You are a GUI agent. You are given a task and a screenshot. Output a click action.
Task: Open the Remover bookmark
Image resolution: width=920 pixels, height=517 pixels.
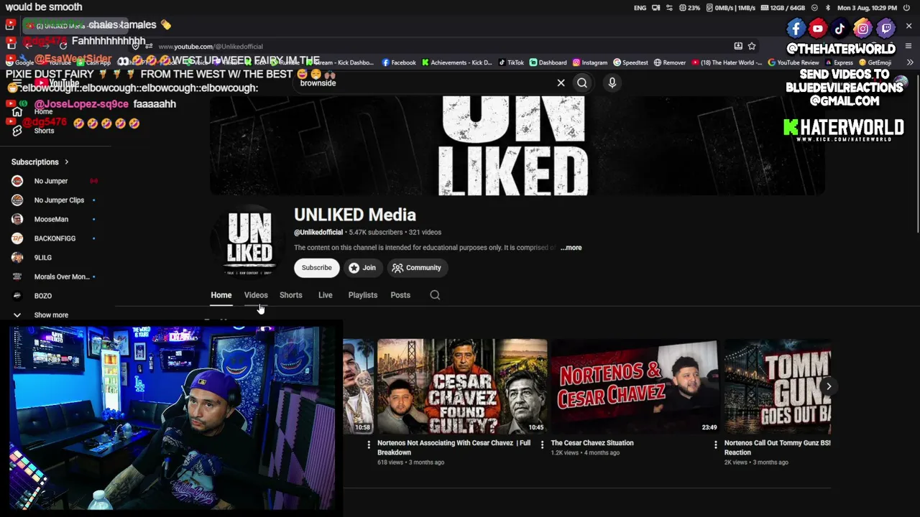point(669,62)
